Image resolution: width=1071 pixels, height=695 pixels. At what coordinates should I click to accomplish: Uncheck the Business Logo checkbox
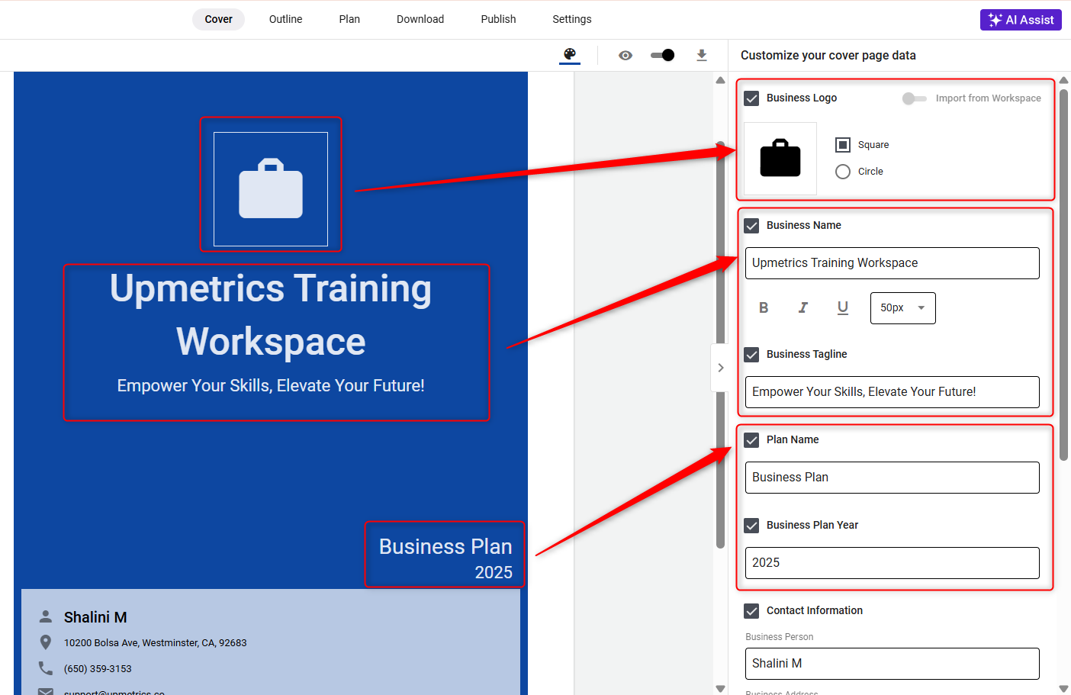coord(751,98)
